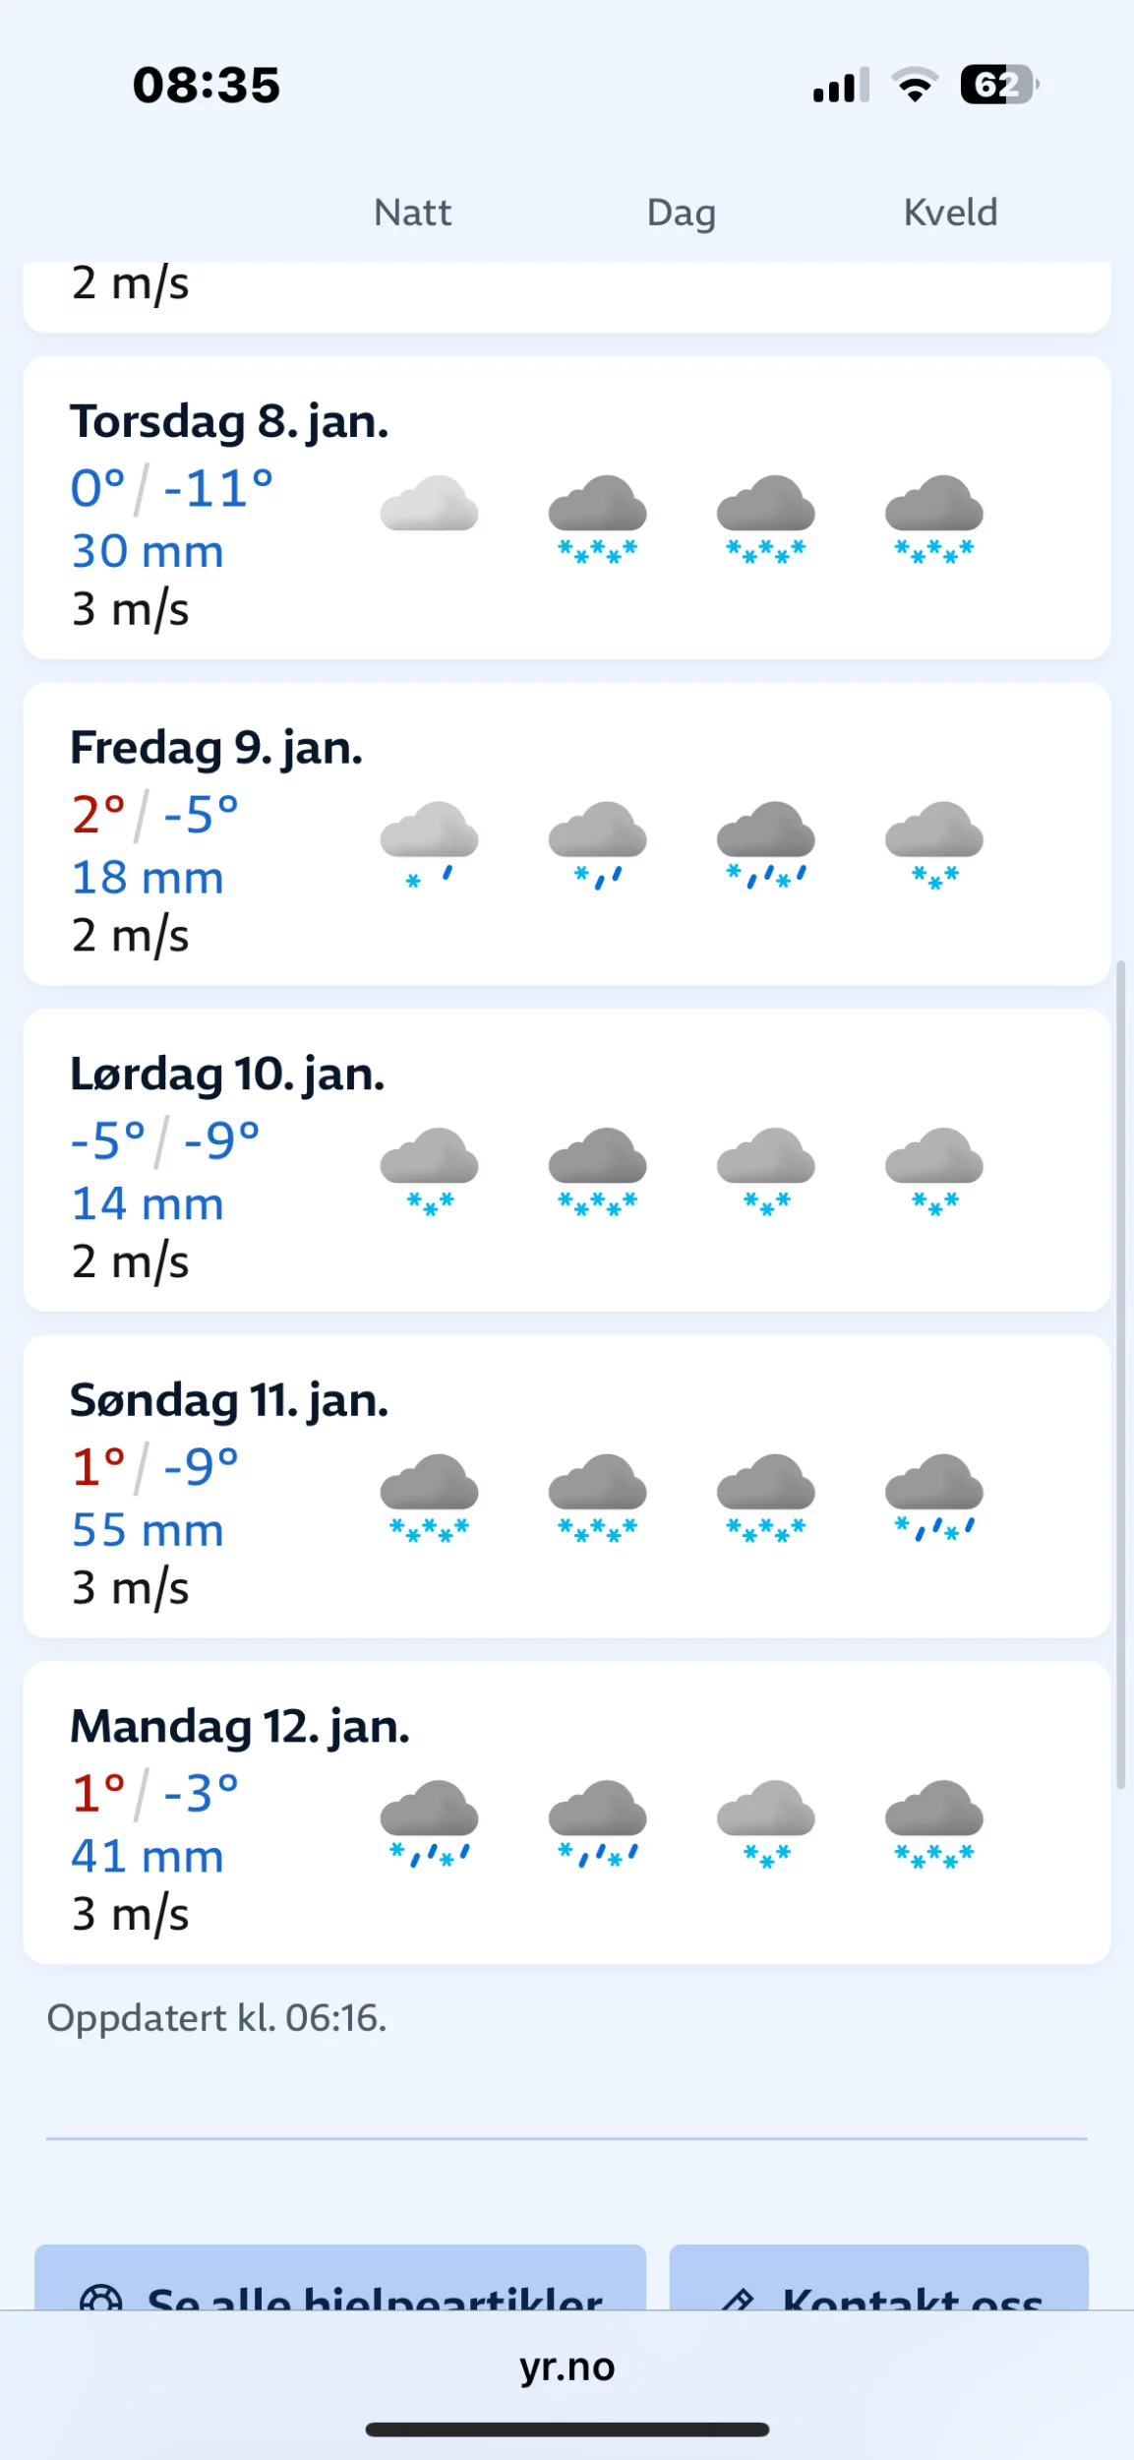Tap the sleet night icon for Mandag 12. jan.

[x=429, y=1824]
